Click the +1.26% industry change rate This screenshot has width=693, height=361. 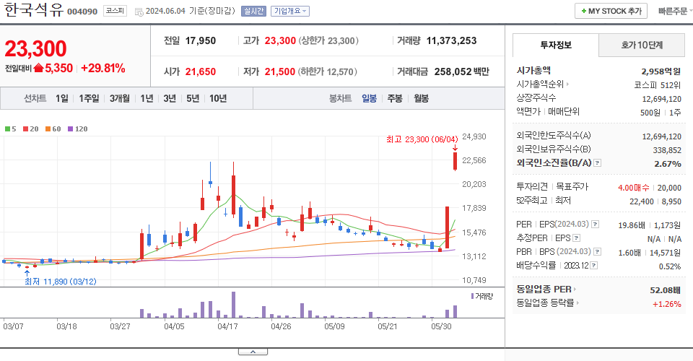pyautogui.click(x=666, y=304)
